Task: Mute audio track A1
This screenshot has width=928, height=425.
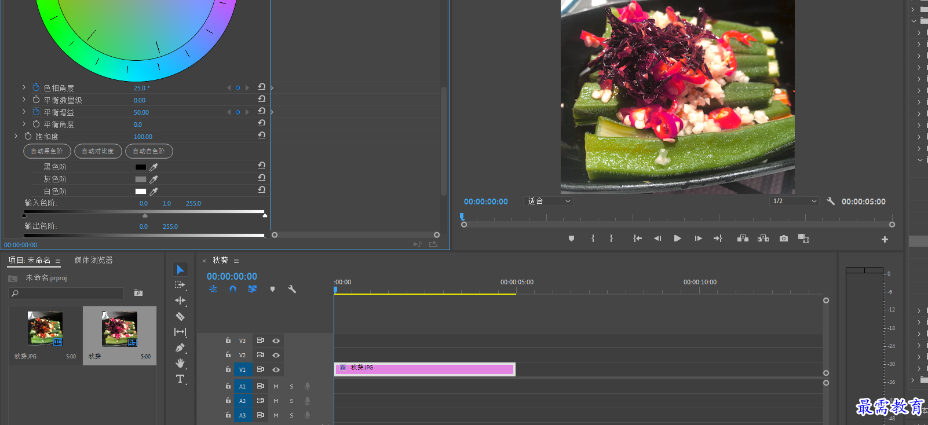Action: 276,386
